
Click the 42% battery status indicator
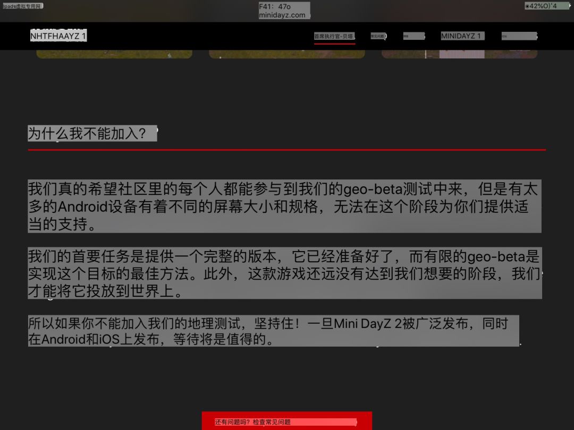(547, 6)
